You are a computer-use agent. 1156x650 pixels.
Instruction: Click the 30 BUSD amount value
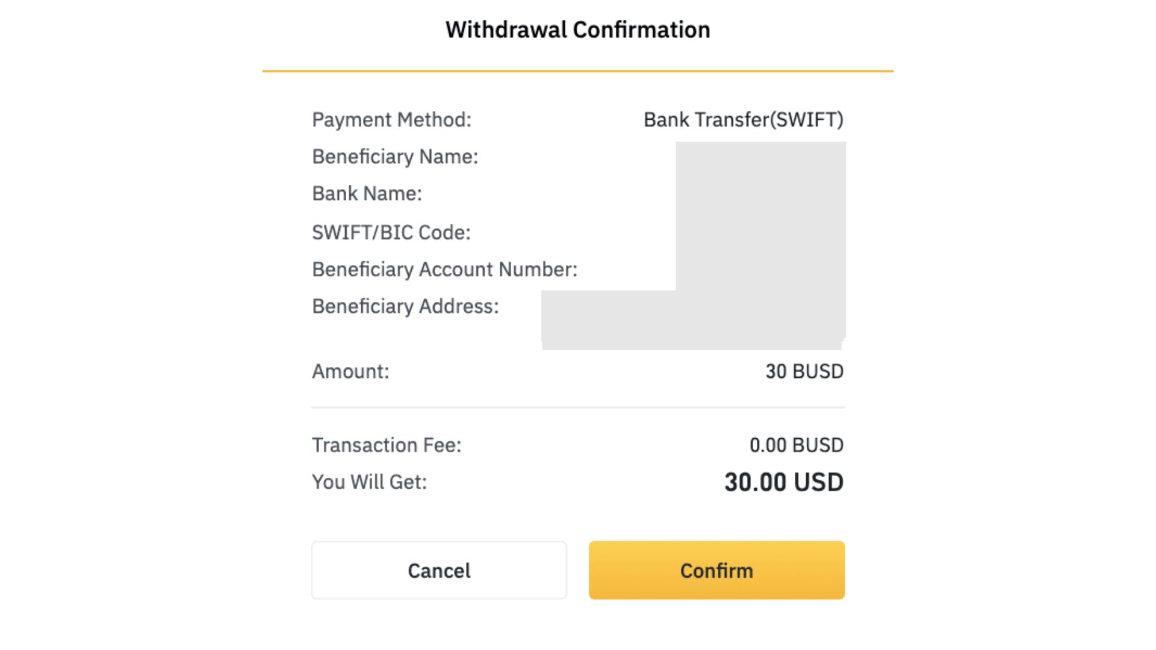pyautogui.click(x=804, y=371)
